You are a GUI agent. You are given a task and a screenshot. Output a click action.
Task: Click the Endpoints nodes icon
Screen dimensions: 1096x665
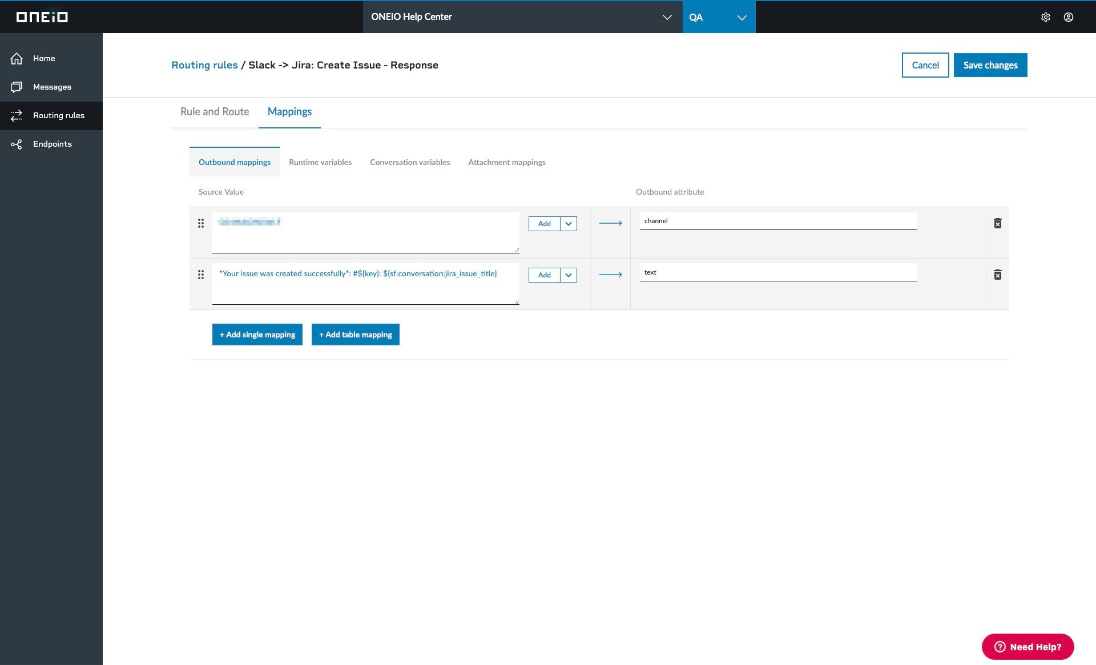click(x=17, y=144)
